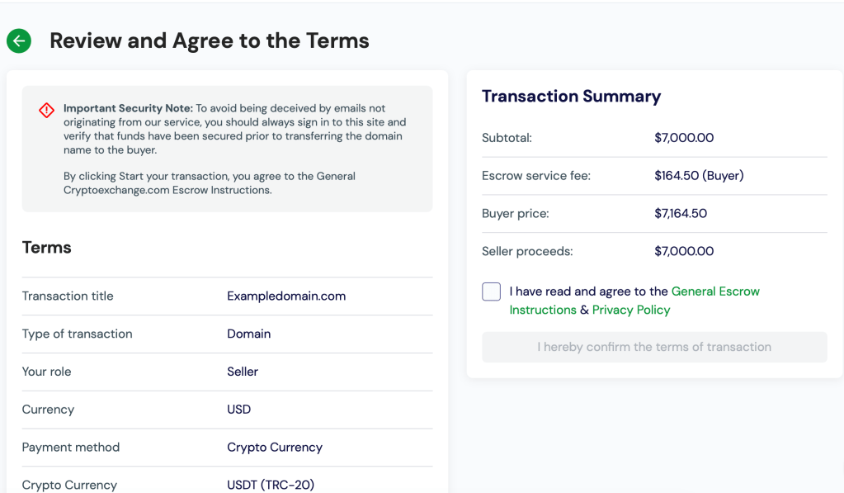
Task: Click the $7,164.50 buyer price amount
Action: click(680, 213)
